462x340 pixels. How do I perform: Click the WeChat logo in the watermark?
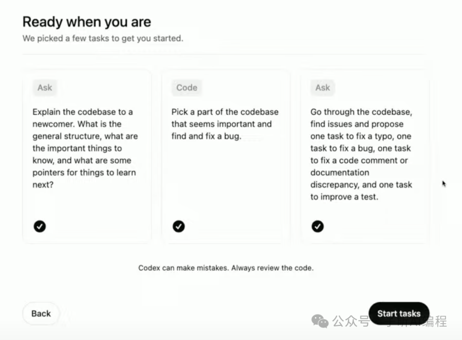(x=320, y=320)
